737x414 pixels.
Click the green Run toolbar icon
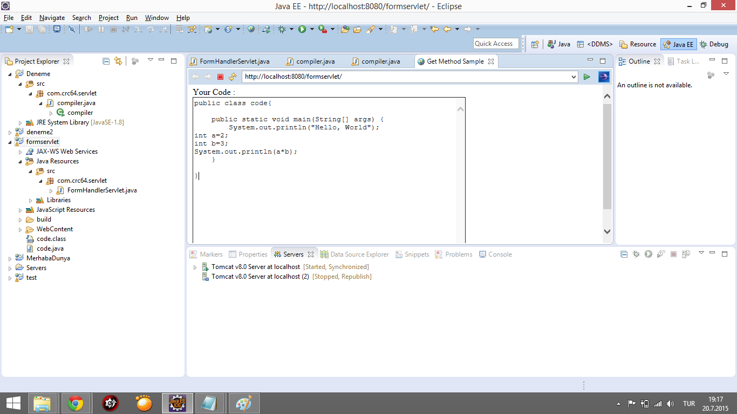pos(302,29)
